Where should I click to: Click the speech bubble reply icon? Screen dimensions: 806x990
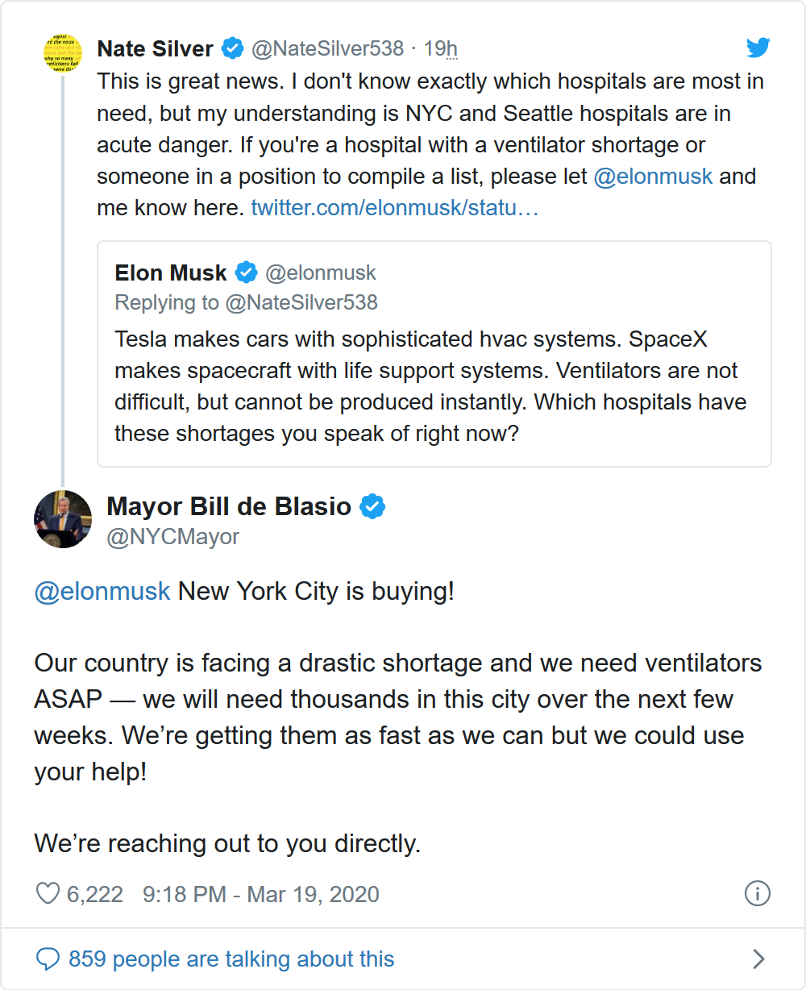click(48, 959)
